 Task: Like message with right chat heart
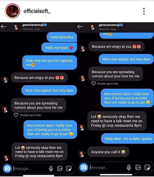tap(93, 83)
